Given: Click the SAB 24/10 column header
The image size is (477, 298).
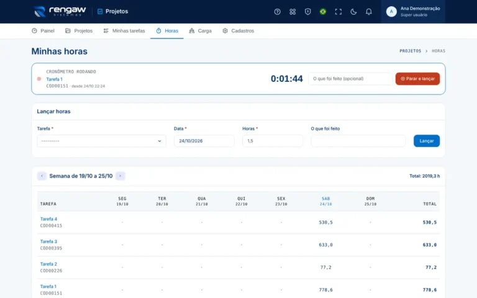Looking at the screenshot, I should (325, 201).
